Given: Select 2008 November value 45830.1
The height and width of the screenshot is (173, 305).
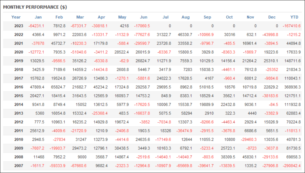Looking at the screenshot, I should pos(249,157).
